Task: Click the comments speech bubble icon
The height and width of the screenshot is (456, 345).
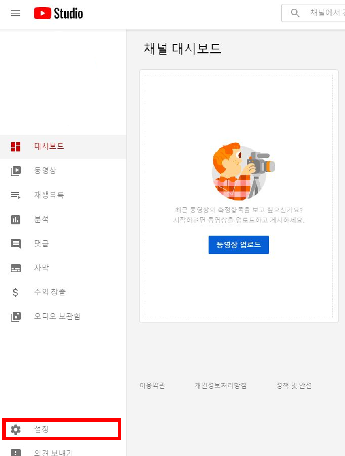Action: tap(16, 244)
